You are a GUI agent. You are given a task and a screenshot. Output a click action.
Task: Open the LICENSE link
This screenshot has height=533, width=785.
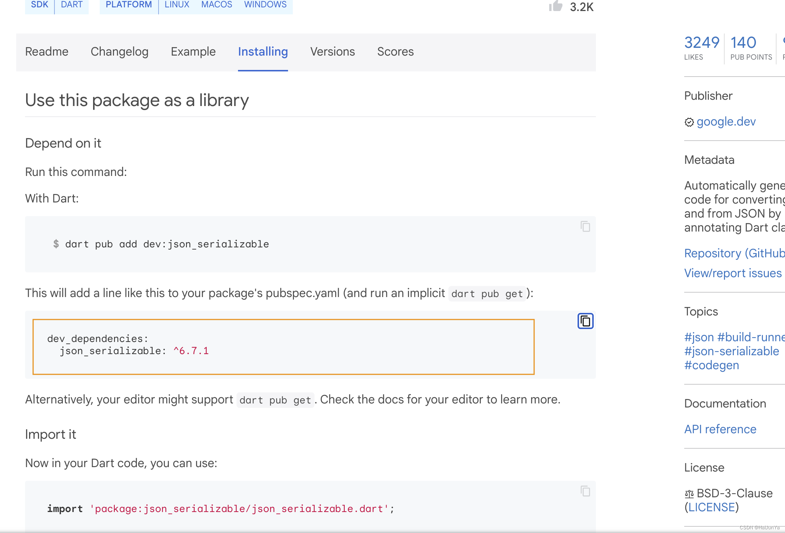[712, 508]
